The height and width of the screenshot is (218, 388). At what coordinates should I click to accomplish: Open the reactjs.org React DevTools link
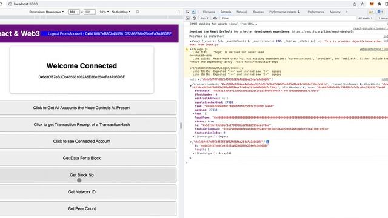[x=323, y=31]
